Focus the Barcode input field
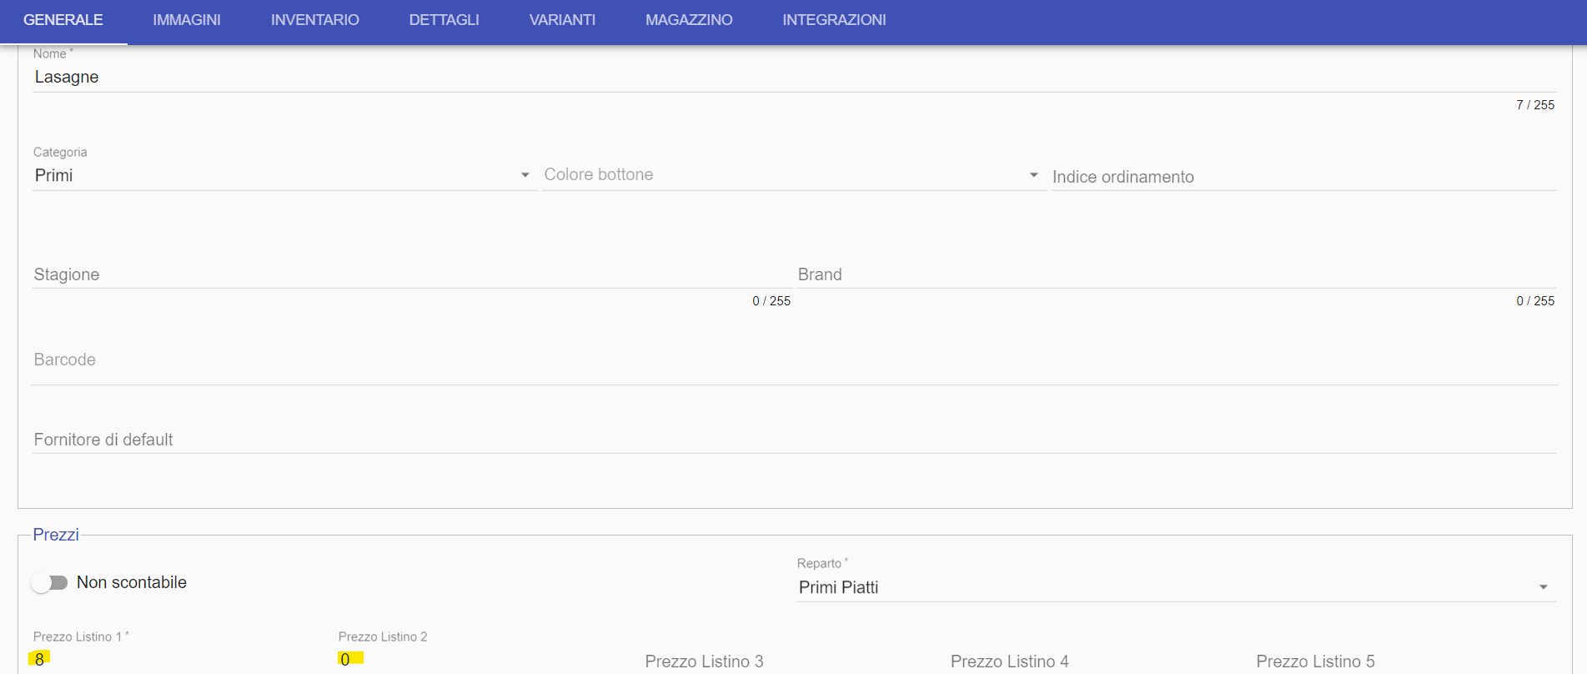 (x=794, y=360)
